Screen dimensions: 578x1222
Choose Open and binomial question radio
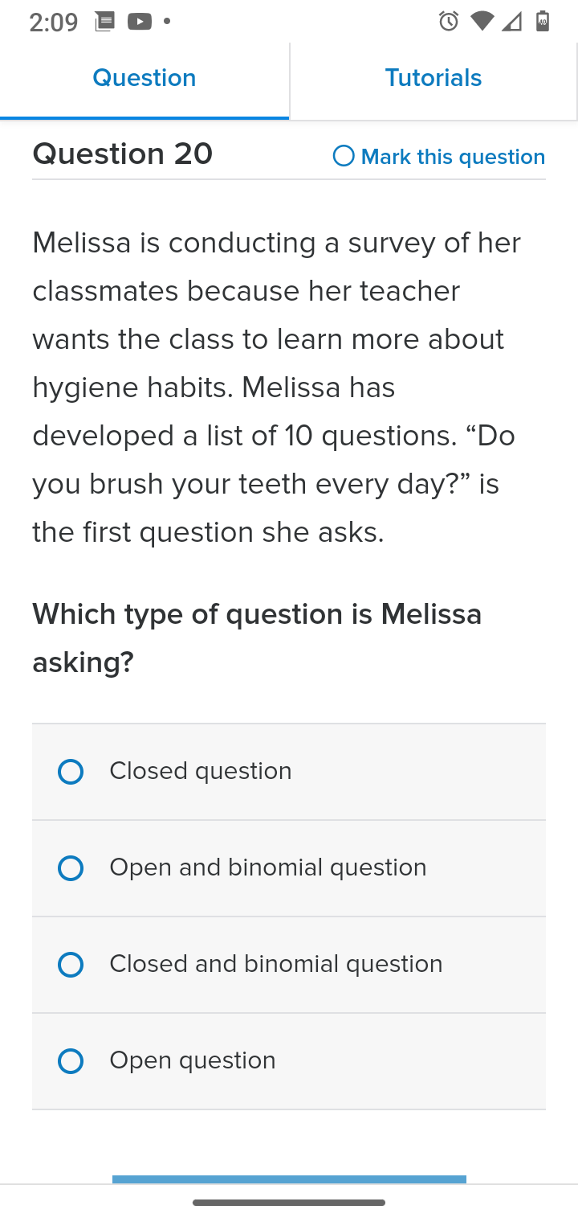[71, 868]
